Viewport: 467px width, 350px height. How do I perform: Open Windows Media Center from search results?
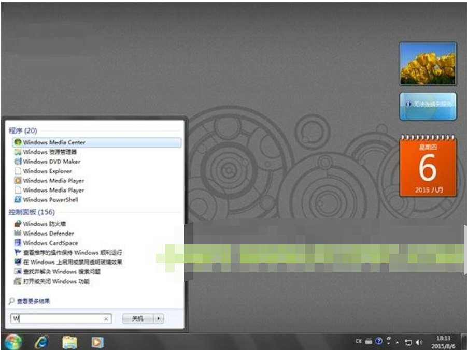point(97,142)
